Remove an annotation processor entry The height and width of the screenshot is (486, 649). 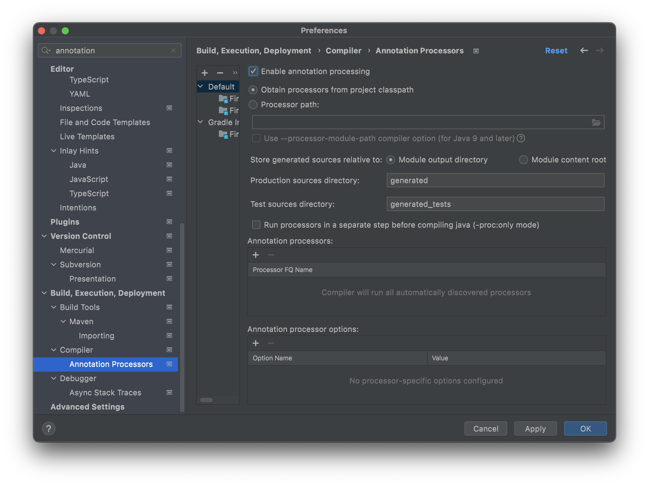(271, 255)
